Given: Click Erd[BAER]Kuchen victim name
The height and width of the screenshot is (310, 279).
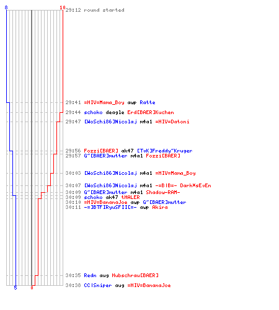Looking at the screenshot, I should (151, 112).
